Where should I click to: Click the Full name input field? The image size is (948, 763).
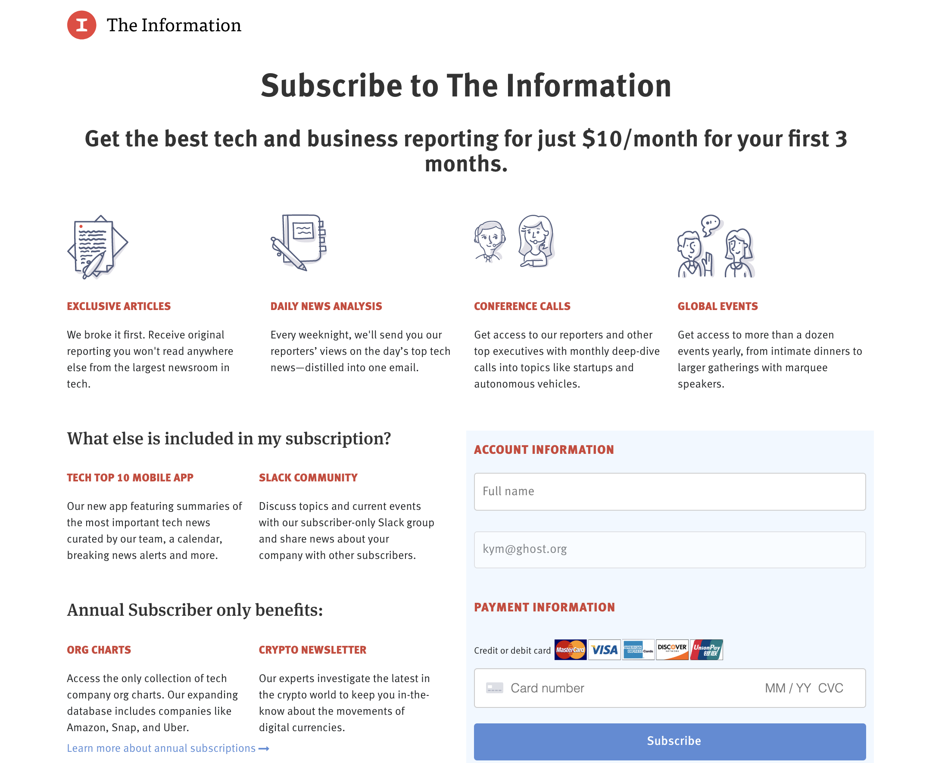[670, 491]
